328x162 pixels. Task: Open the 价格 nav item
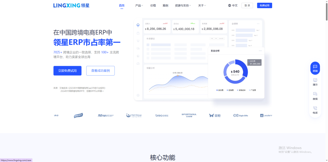tap(153, 6)
